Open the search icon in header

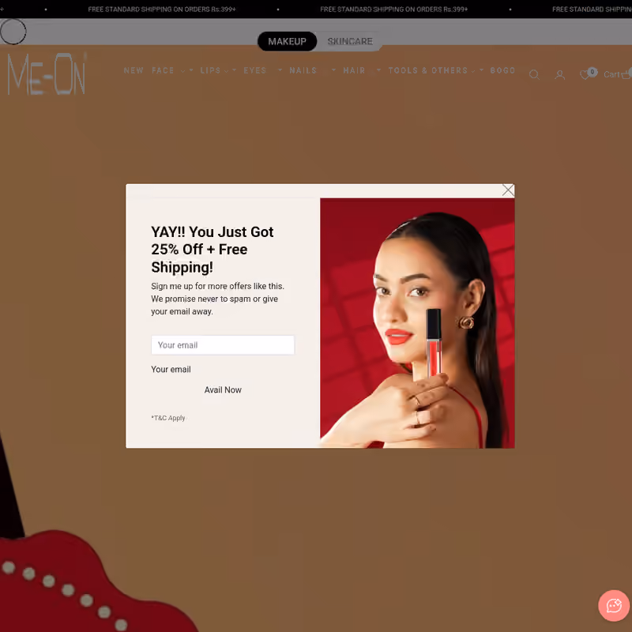[534, 74]
